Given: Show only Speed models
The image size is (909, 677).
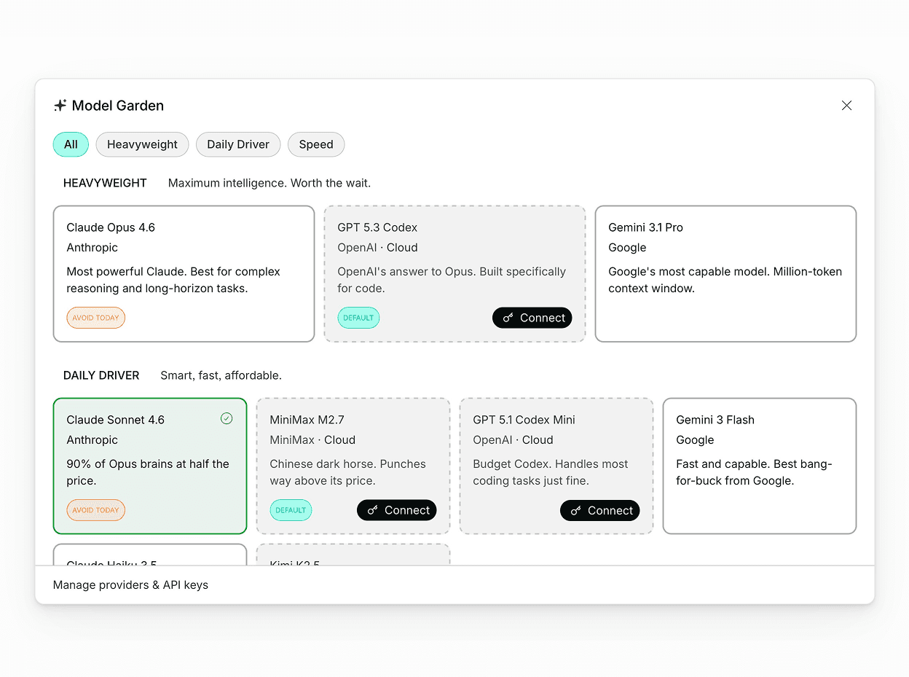Looking at the screenshot, I should (x=316, y=144).
